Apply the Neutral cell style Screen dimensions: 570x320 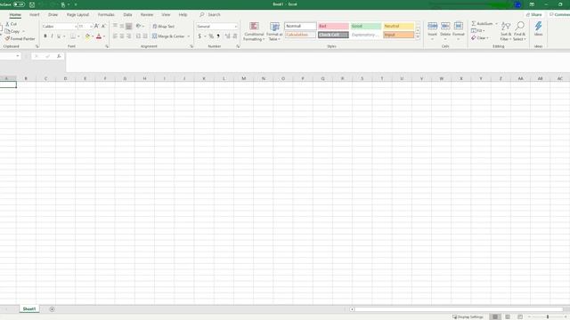[399, 26]
